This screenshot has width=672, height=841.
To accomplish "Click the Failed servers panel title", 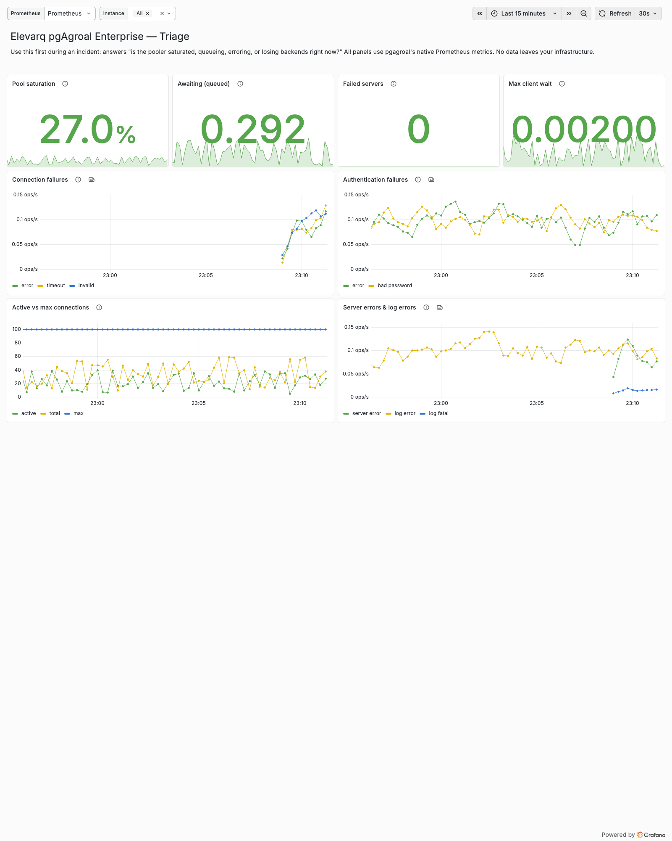I will coord(363,84).
